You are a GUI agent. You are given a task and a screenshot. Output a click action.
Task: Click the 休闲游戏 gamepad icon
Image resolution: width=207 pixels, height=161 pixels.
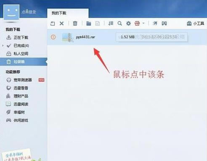9,120
